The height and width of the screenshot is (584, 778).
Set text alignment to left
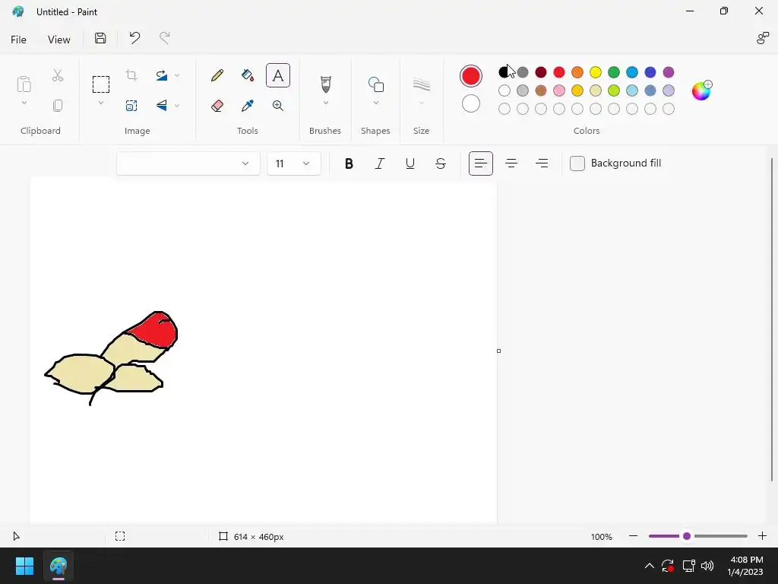481,163
